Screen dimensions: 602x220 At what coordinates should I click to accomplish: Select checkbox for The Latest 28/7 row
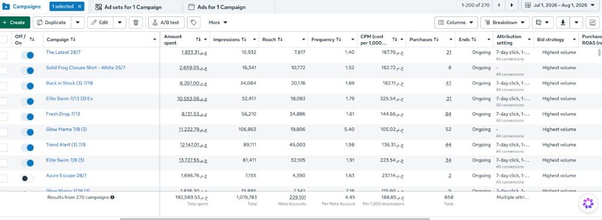4,55
